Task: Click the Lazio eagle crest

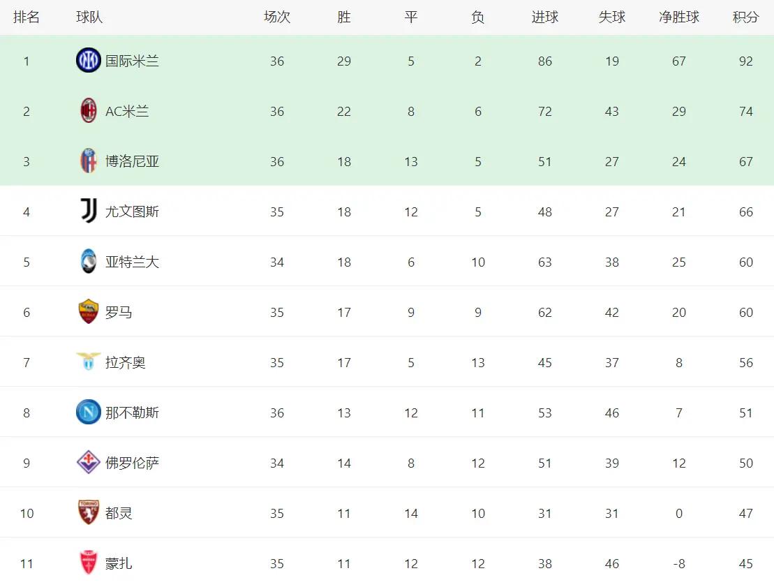Action: pyautogui.click(x=89, y=362)
